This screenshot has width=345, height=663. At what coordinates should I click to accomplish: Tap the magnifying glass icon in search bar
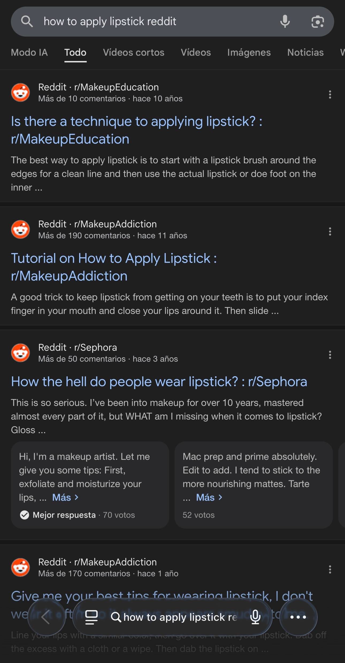tap(27, 21)
